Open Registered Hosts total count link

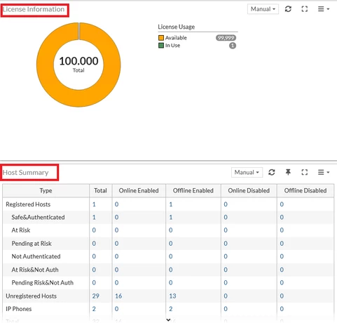(x=94, y=204)
